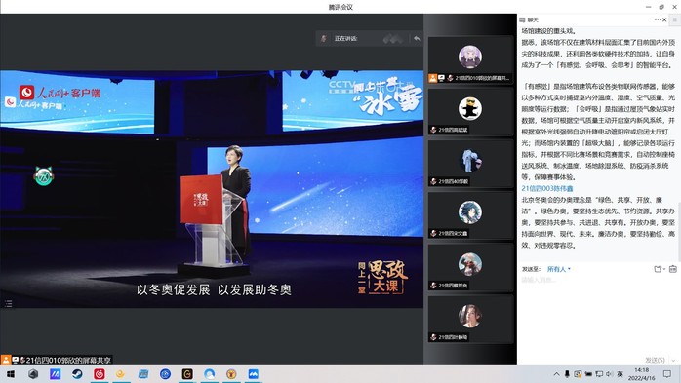Click the green cat-headphone floating icon
Viewport: 681px width, 383px height.
click(x=44, y=175)
